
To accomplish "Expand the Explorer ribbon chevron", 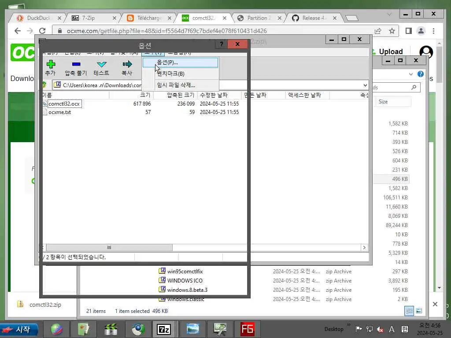I will (411, 74).
